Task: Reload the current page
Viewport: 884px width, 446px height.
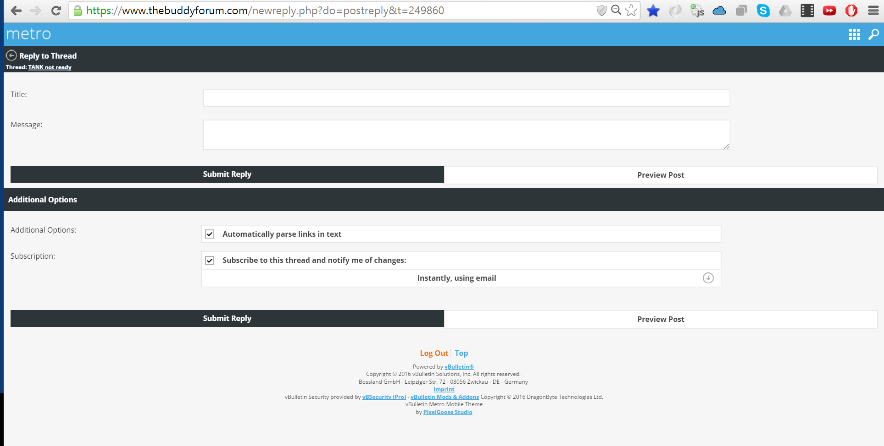Action: click(56, 11)
